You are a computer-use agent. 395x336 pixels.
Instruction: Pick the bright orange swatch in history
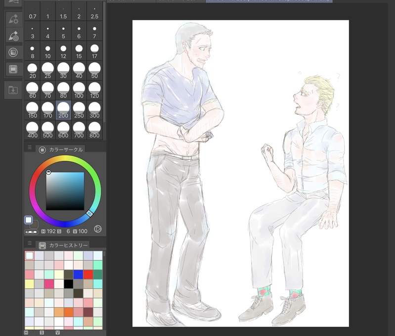click(68, 312)
